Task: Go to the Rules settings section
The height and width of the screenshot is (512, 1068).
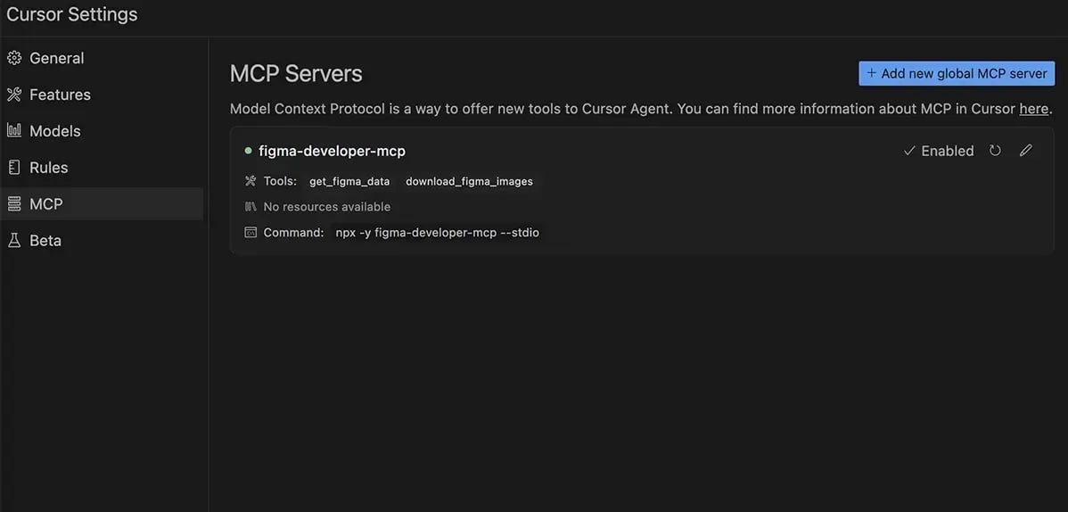Action: point(103,168)
